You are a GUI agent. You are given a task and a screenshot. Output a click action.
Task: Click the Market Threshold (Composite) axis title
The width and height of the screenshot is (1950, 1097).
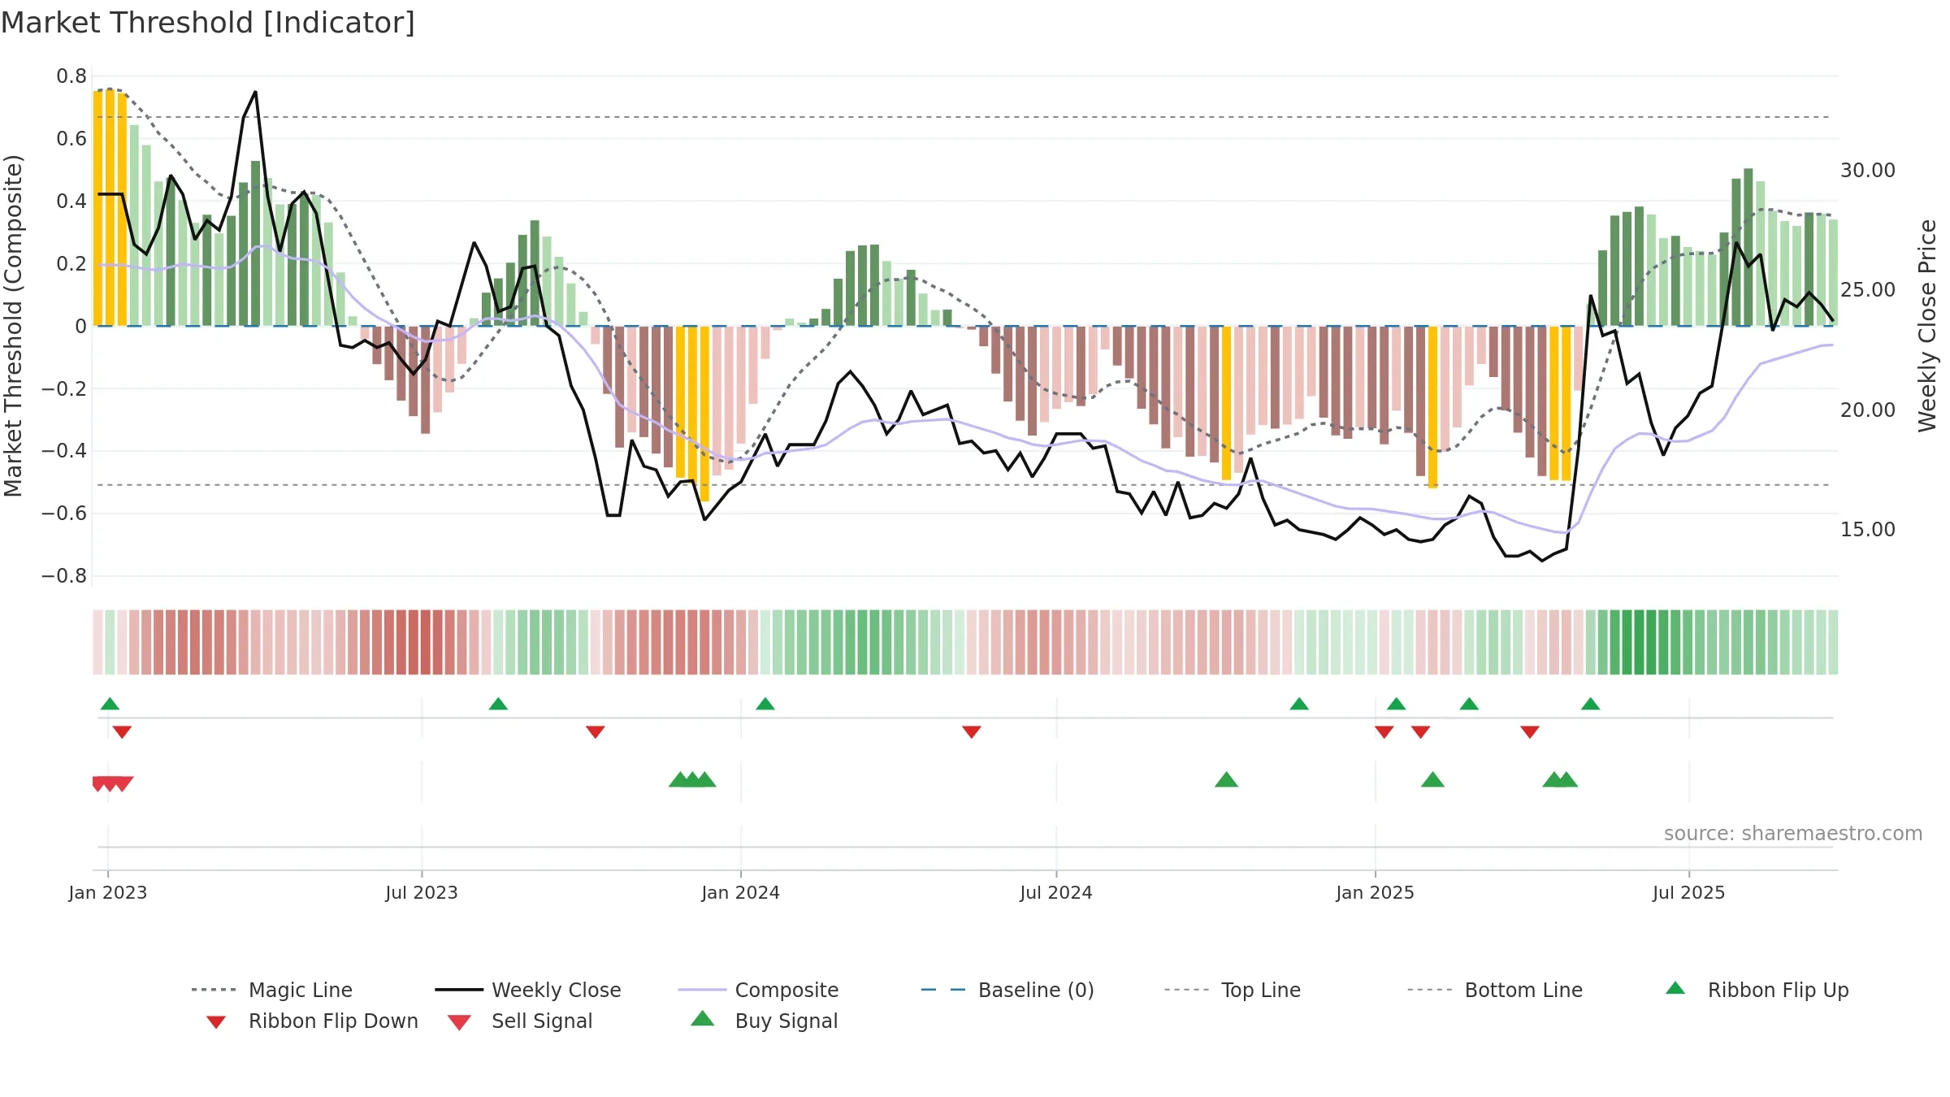tap(13, 326)
